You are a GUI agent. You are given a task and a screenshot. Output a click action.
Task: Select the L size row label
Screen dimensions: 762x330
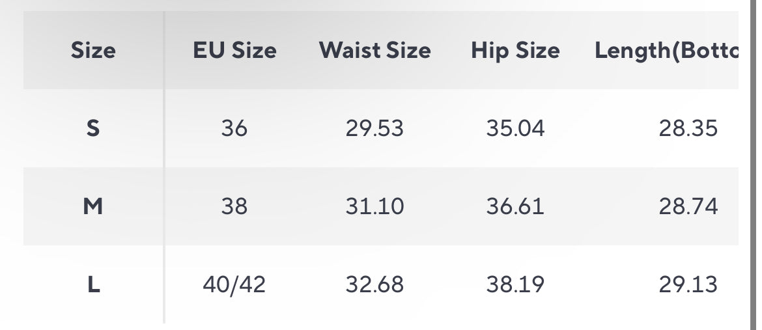[x=93, y=284]
